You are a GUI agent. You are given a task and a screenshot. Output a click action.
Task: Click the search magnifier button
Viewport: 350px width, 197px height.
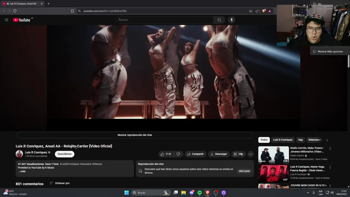pos(219,20)
